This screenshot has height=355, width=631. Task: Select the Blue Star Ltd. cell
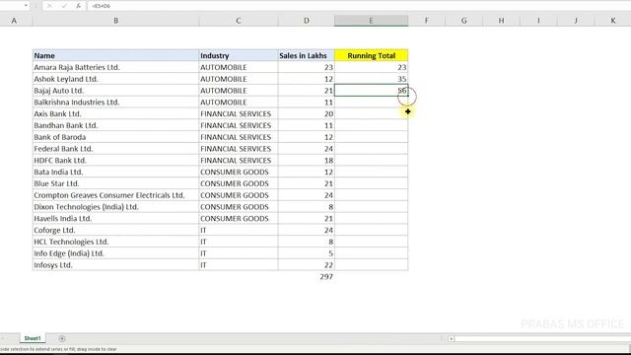pyautogui.click(x=115, y=183)
